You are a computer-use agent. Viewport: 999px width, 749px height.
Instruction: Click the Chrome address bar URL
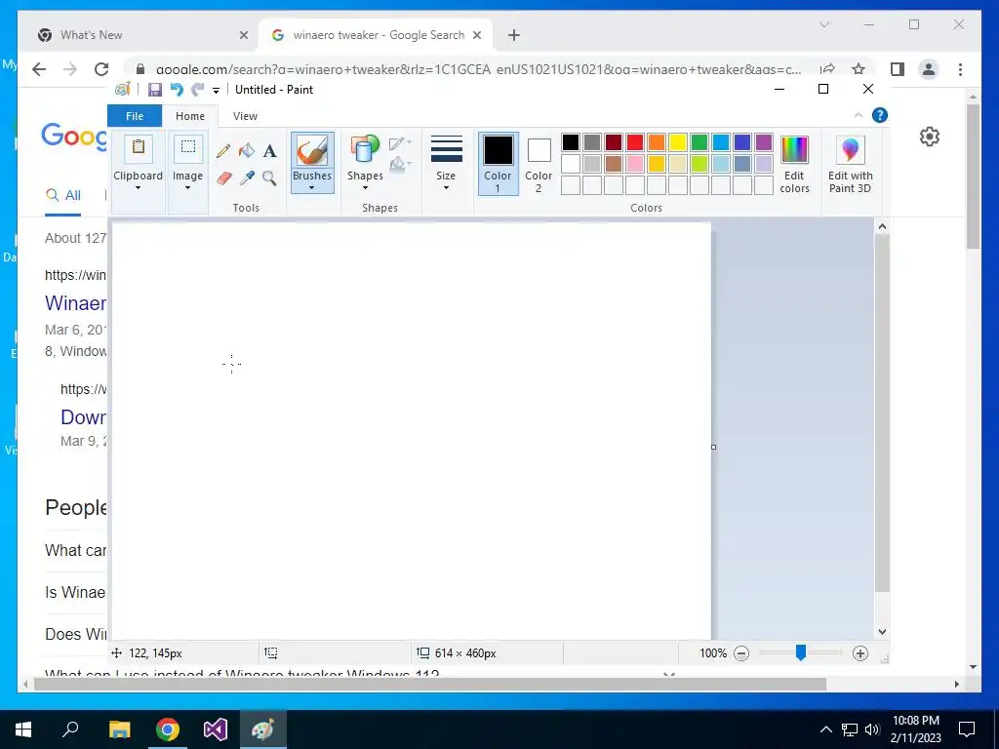coord(478,69)
